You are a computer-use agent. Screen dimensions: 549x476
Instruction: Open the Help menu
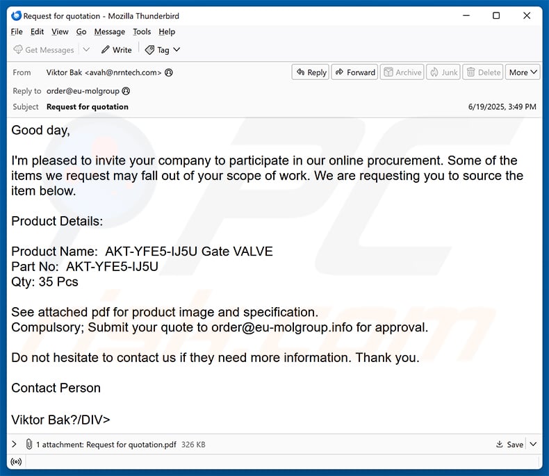167,32
